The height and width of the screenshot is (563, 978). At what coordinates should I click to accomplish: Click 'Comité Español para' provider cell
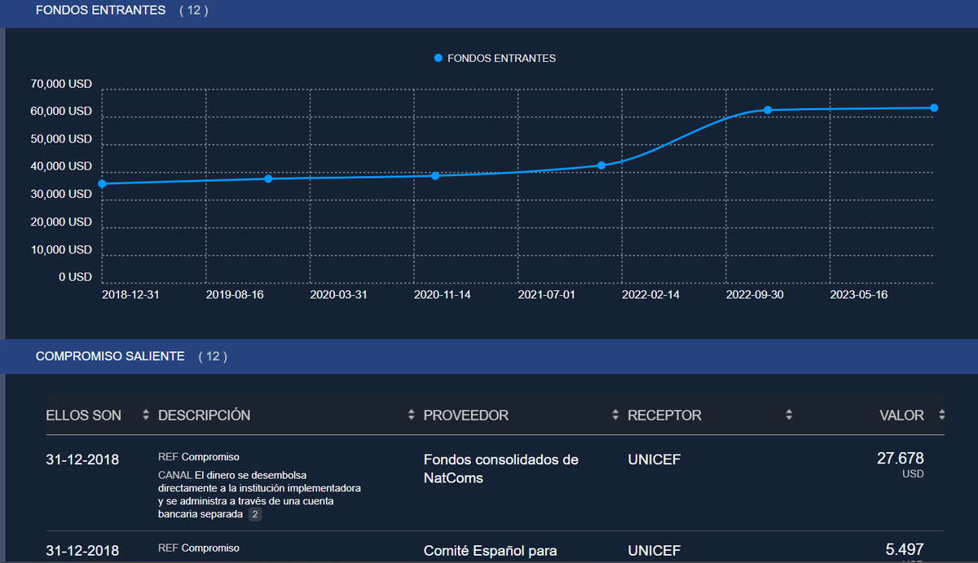tap(491, 551)
